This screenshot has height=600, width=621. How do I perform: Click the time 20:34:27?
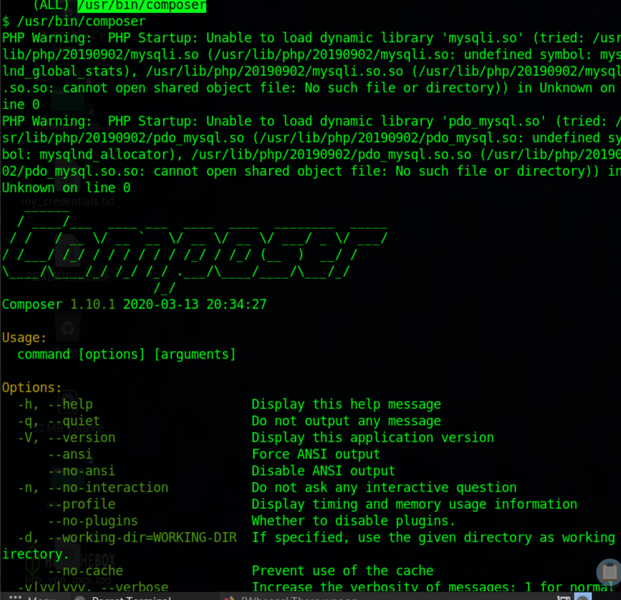click(236, 305)
